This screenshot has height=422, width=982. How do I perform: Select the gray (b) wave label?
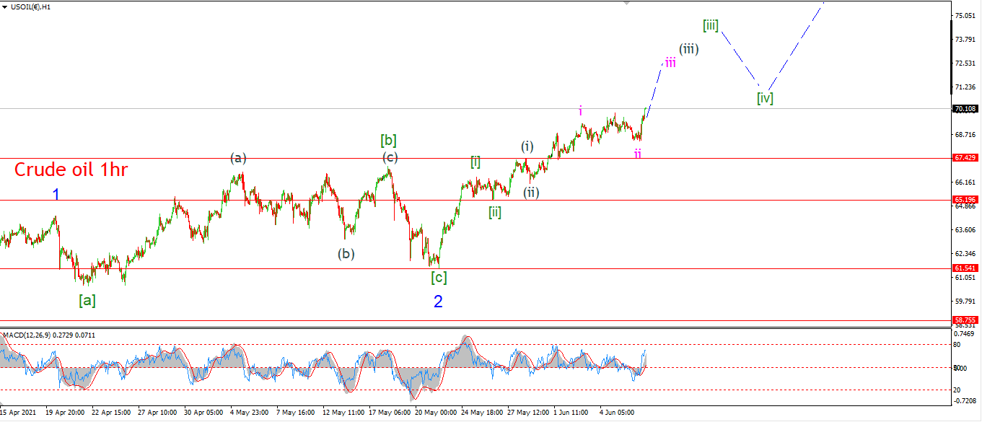346,254
